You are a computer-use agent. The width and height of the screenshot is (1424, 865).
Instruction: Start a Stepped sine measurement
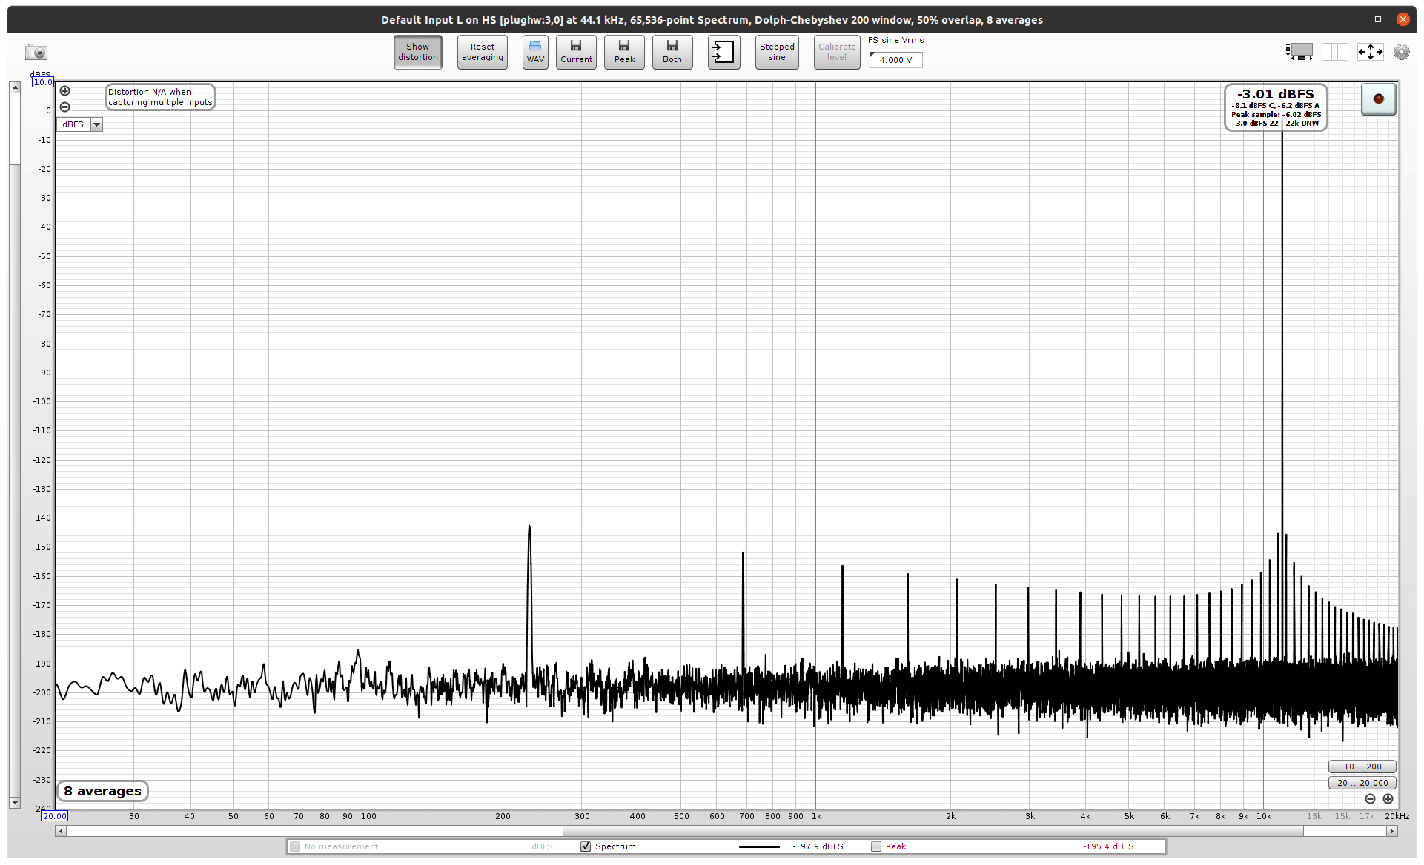point(777,52)
